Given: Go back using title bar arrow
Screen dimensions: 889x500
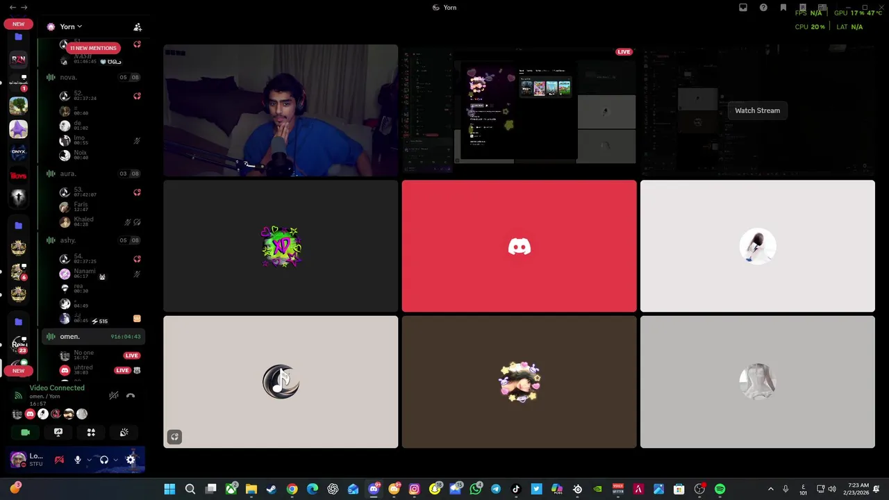Looking at the screenshot, I should 13,8.
